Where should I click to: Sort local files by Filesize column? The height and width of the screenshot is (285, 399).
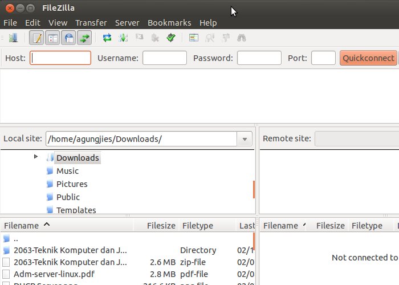(x=157, y=226)
